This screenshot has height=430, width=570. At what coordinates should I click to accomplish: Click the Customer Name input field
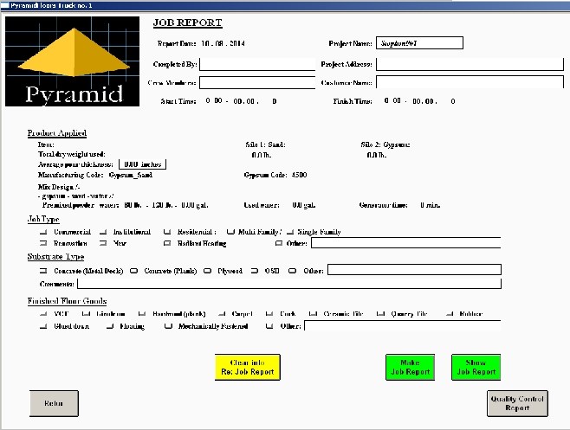[470, 82]
